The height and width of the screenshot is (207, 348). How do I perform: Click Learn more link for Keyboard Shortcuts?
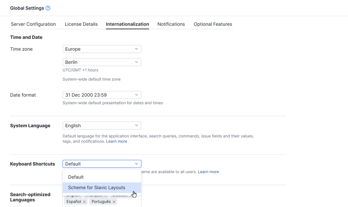pos(208,172)
